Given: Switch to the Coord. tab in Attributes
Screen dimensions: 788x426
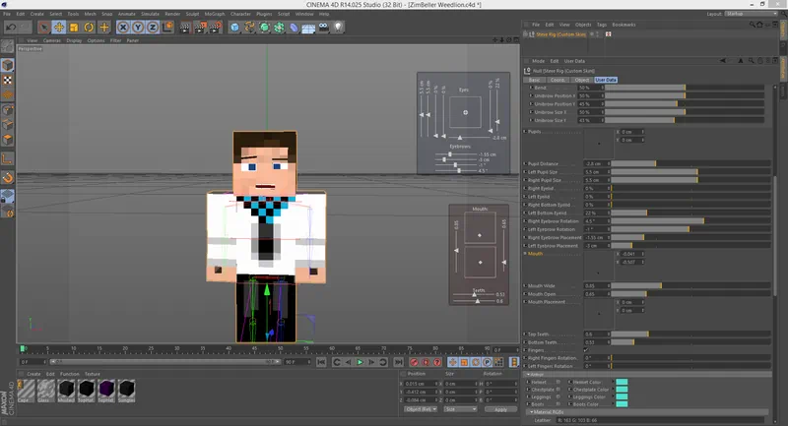Looking at the screenshot, I should [x=558, y=80].
